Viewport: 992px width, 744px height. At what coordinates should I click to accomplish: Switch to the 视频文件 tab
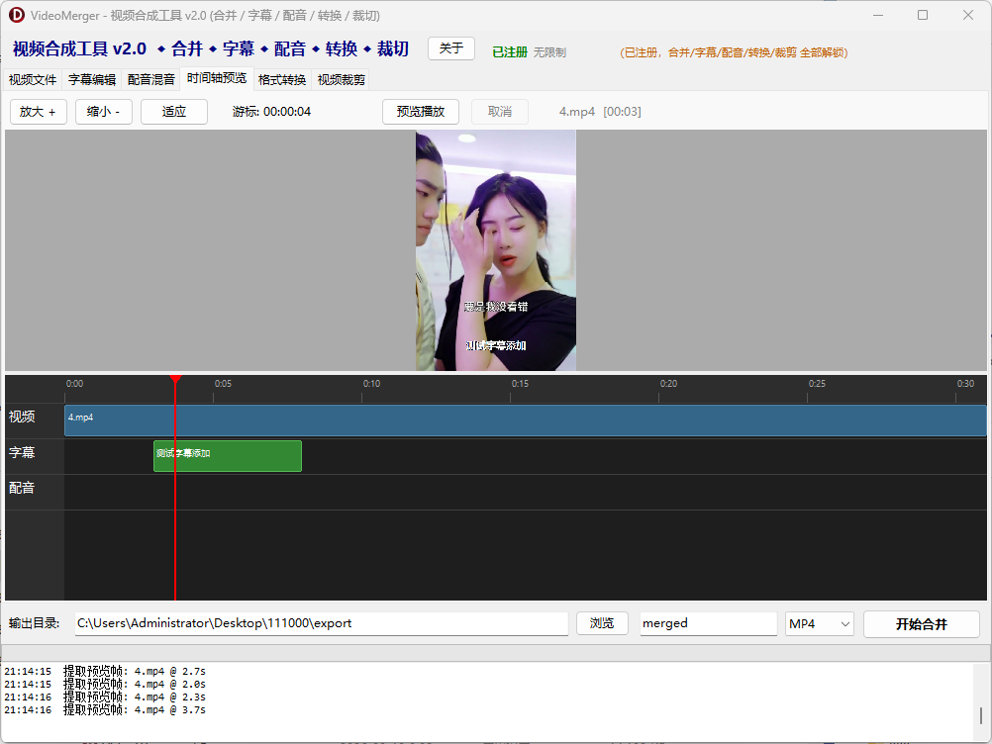click(34, 79)
